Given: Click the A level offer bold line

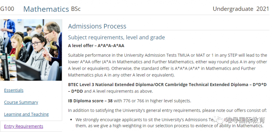Looking at the screenshot, I should click(x=96, y=46).
